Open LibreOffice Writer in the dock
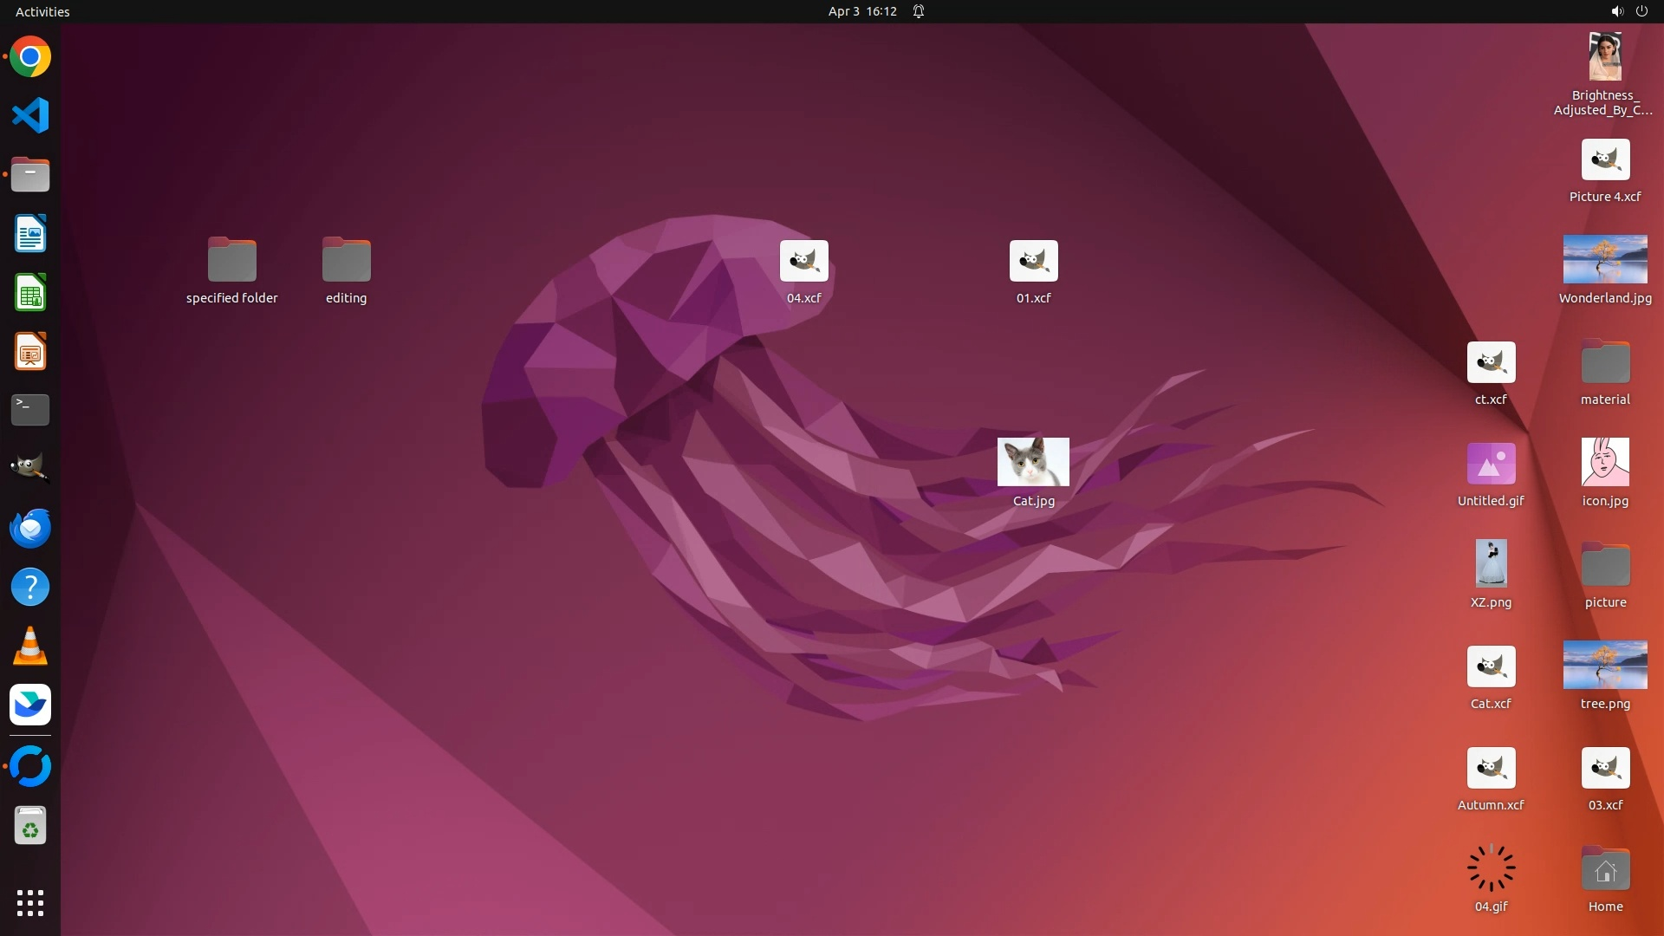The width and height of the screenshot is (1664, 936). click(30, 234)
